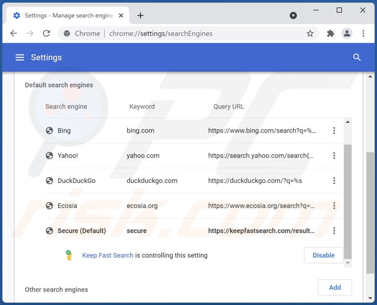Viewport: 377px width, 305px height.
Task: Click the Bing search engine name
Action: point(64,131)
